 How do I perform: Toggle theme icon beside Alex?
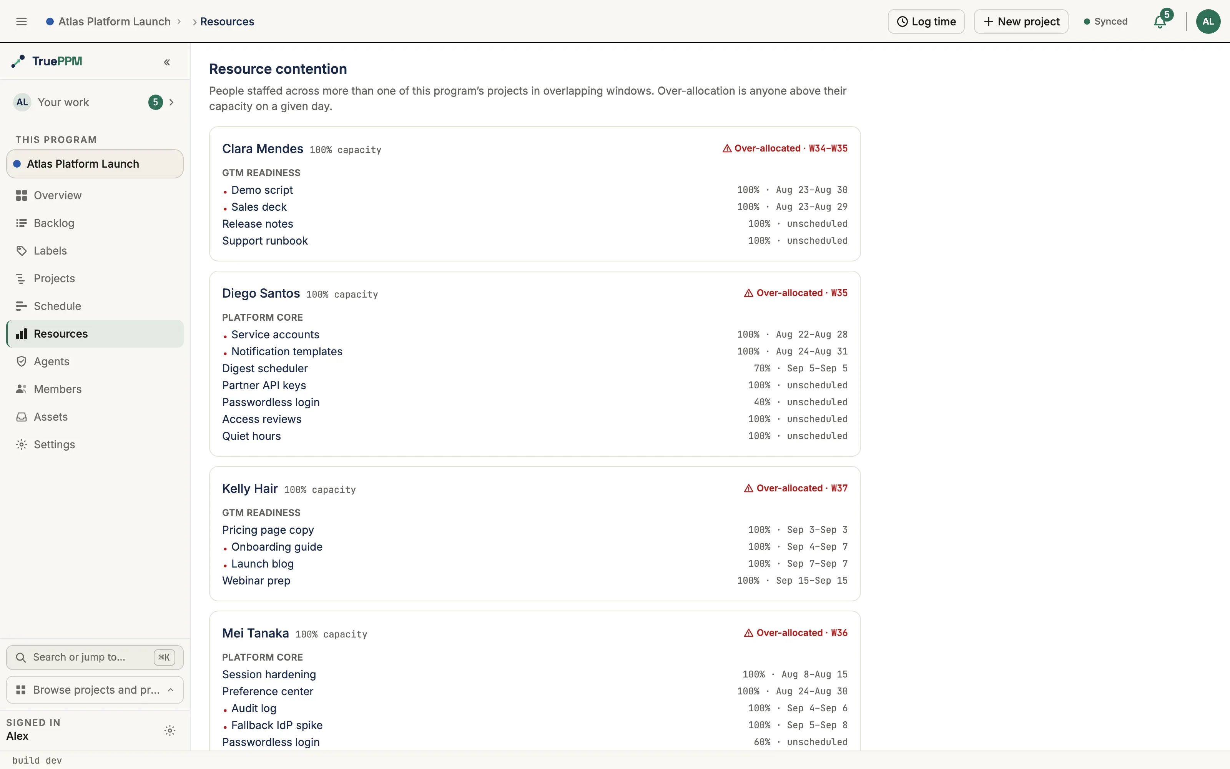170,731
